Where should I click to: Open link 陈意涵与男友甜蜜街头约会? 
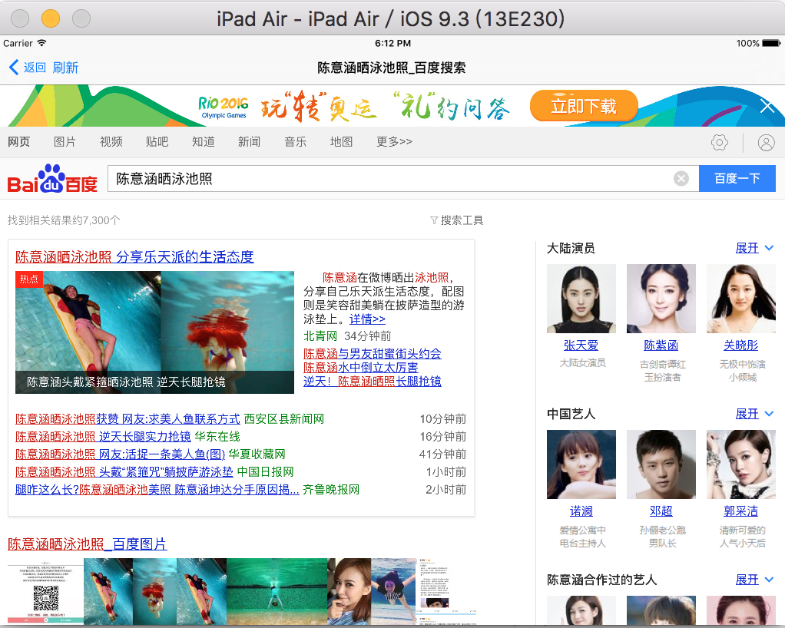[373, 354]
